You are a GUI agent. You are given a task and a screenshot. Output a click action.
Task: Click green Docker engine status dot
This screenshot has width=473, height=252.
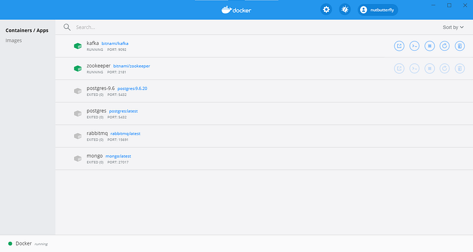point(10,244)
